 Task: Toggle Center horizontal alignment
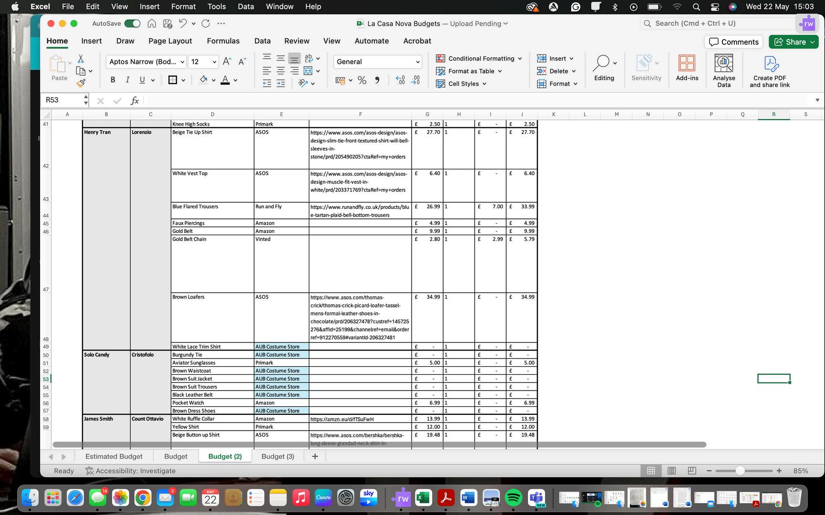coord(281,71)
